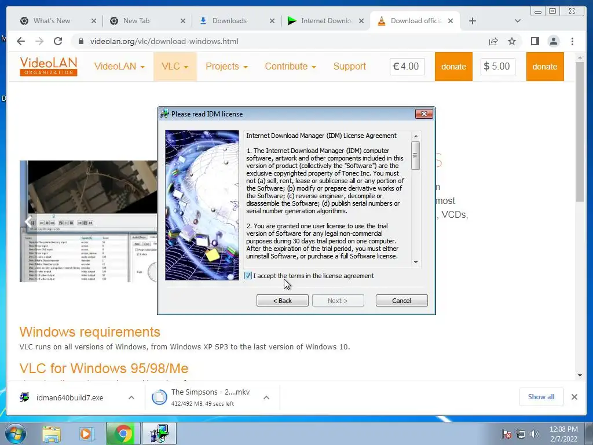Go back to previous page

click(x=21, y=41)
